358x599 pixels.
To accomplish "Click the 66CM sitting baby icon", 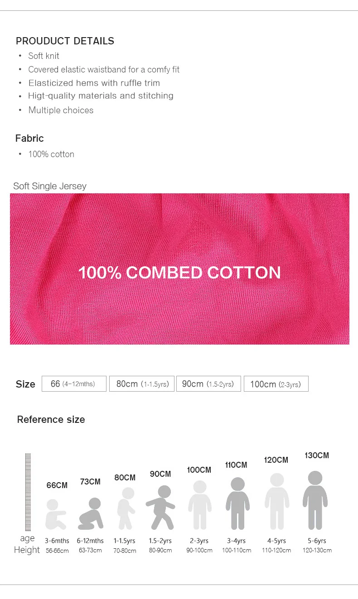I will [56, 514].
